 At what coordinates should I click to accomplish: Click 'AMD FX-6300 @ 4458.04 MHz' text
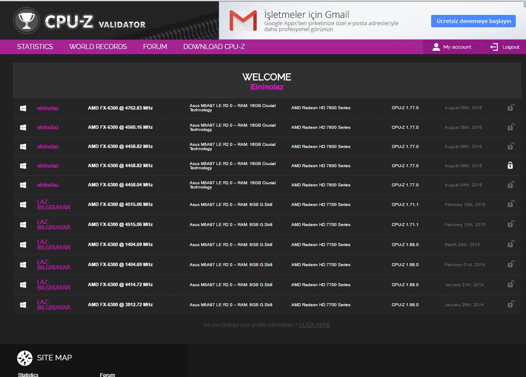pos(120,185)
